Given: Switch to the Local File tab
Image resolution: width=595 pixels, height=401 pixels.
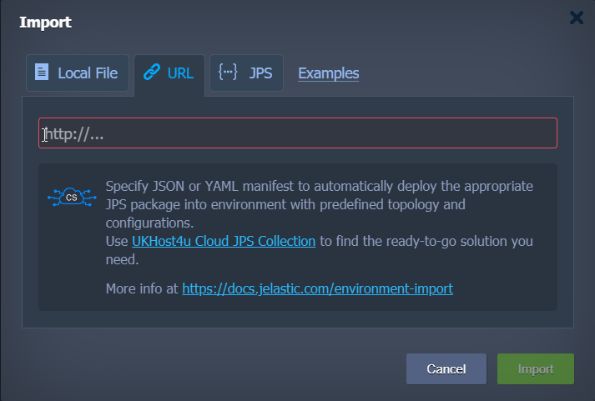Looking at the screenshot, I should coord(78,73).
